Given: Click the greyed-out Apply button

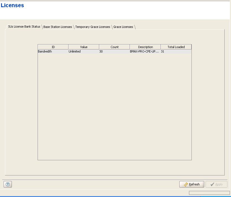Looking at the screenshot, I should [x=216, y=184].
